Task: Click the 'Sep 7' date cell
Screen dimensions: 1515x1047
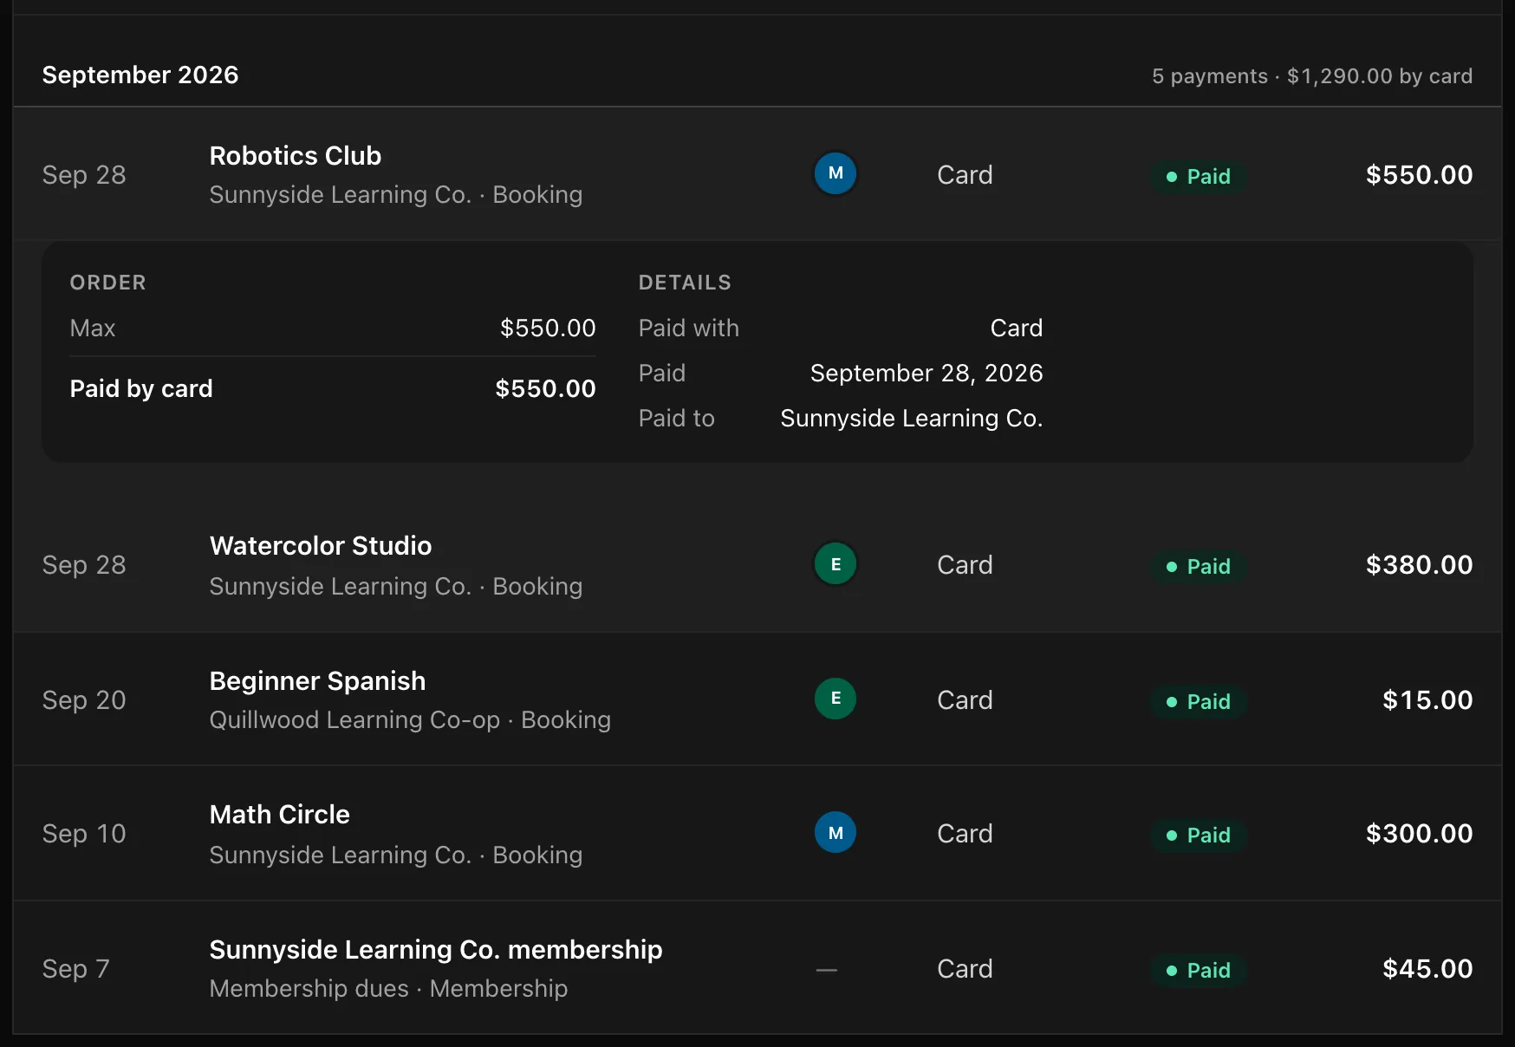Action: 76,968
